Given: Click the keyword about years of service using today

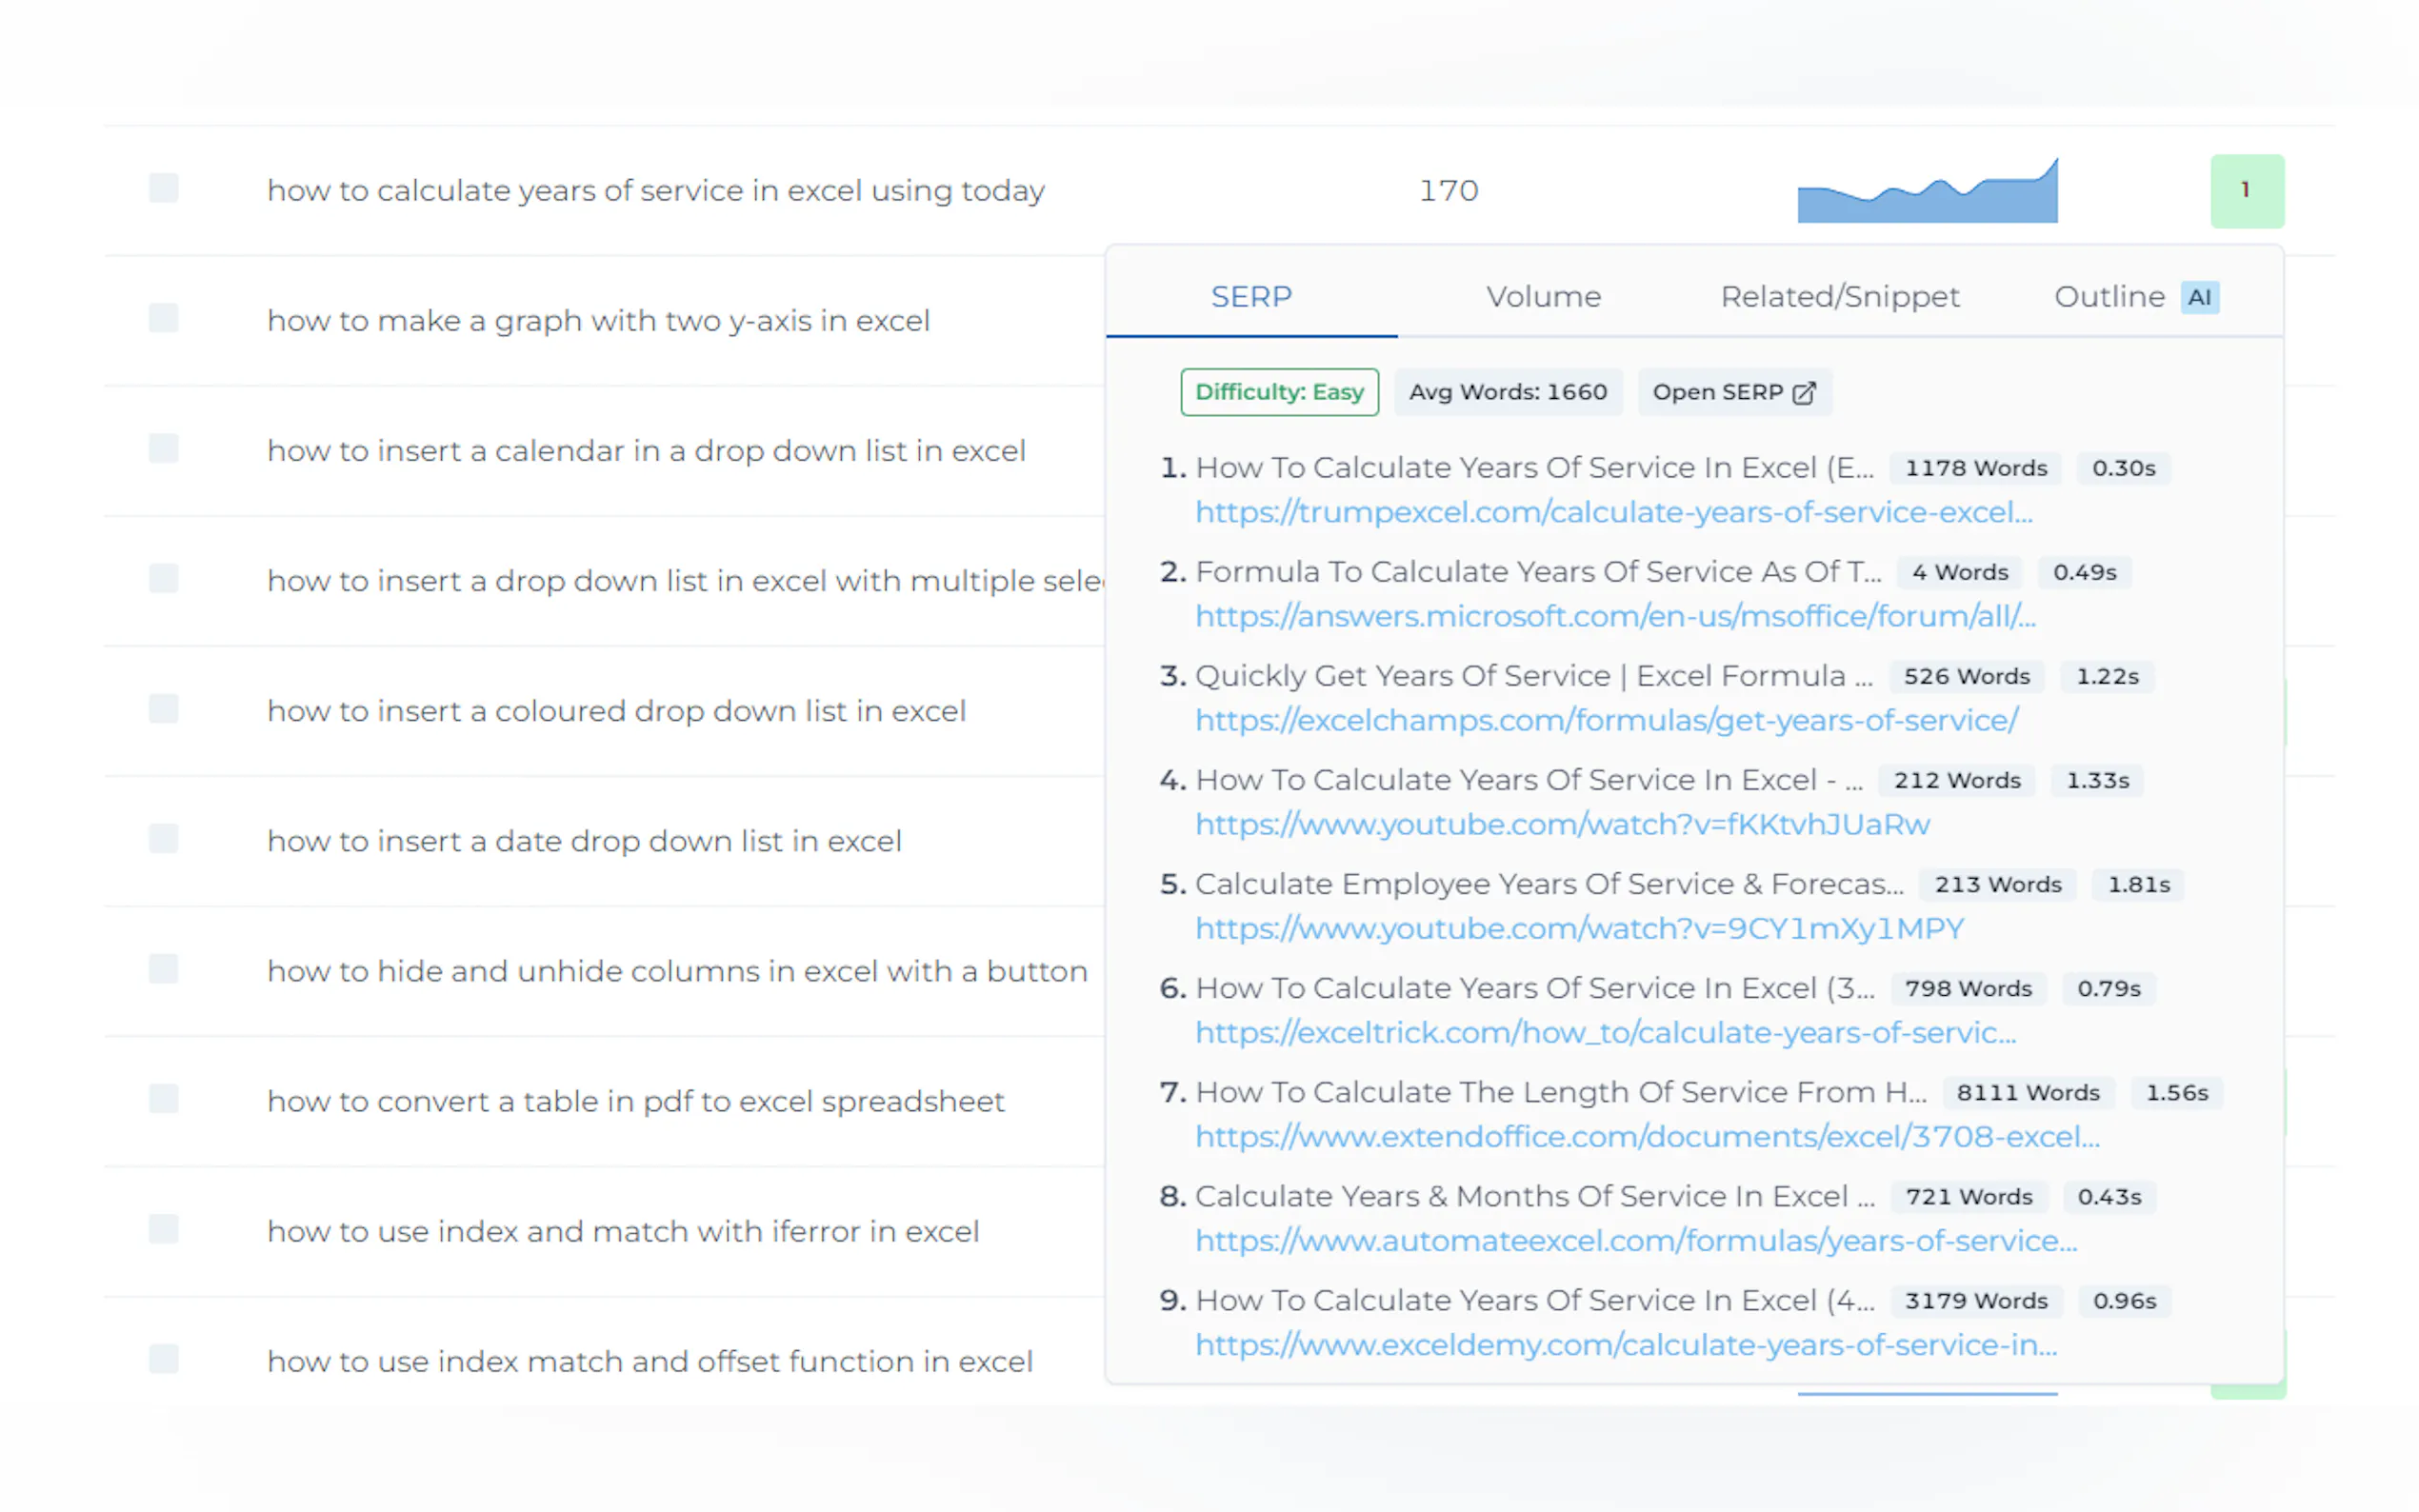Looking at the screenshot, I should [x=656, y=190].
